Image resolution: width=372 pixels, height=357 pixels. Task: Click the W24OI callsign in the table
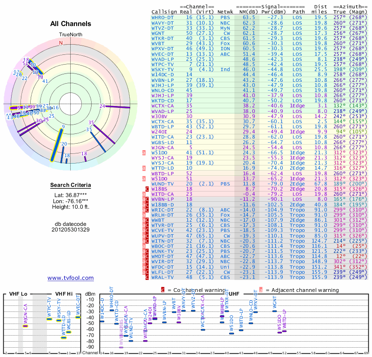[159, 132]
